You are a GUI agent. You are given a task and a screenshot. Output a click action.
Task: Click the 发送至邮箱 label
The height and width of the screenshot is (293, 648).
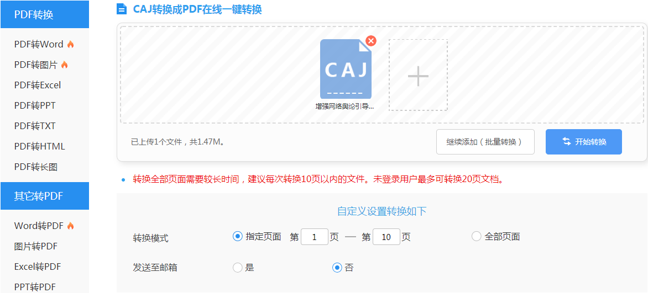tap(155, 268)
